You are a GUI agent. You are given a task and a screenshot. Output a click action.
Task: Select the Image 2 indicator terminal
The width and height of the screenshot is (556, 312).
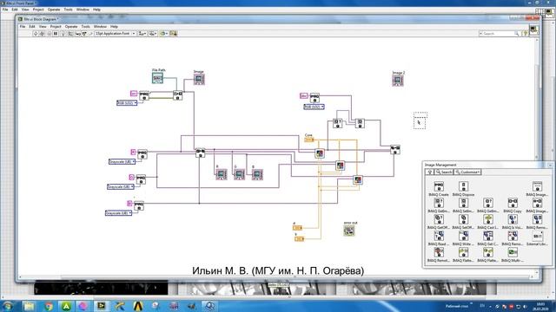398,81
